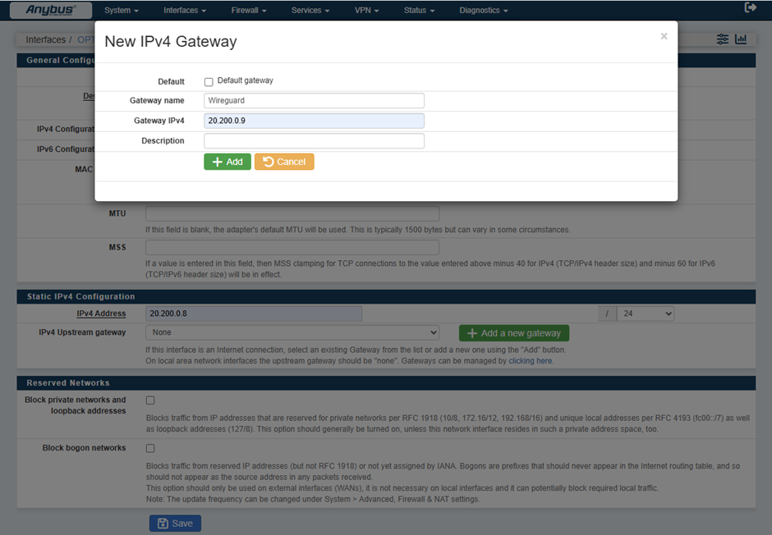This screenshot has width=772, height=535.
Task: Click the Anybus logo
Action: (51, 10)
